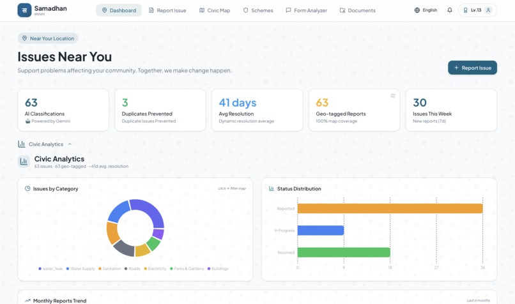Viewport: 515px width, 304px height.
Task: Click the Civic Analytics chart icon tile
Action: coord(24,162)
